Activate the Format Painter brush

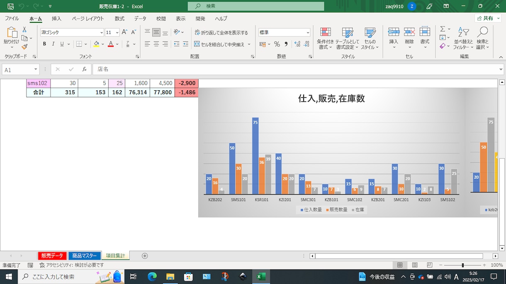[x=24, y=47]
